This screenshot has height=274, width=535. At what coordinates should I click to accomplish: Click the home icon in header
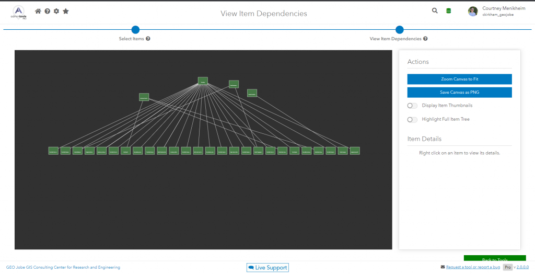38,11
